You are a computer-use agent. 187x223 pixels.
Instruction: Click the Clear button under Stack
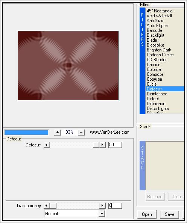(x=177, y=197)
